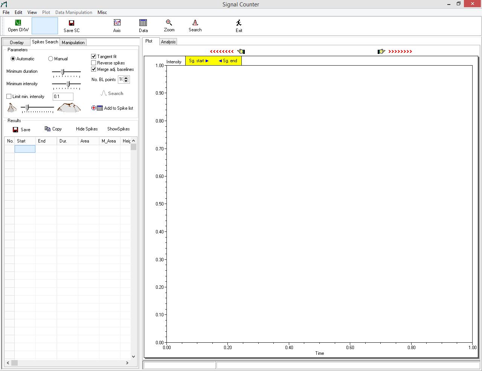Click the Exit running-man icon
Viewport: 482px width, 371px height.
point(239,23)
